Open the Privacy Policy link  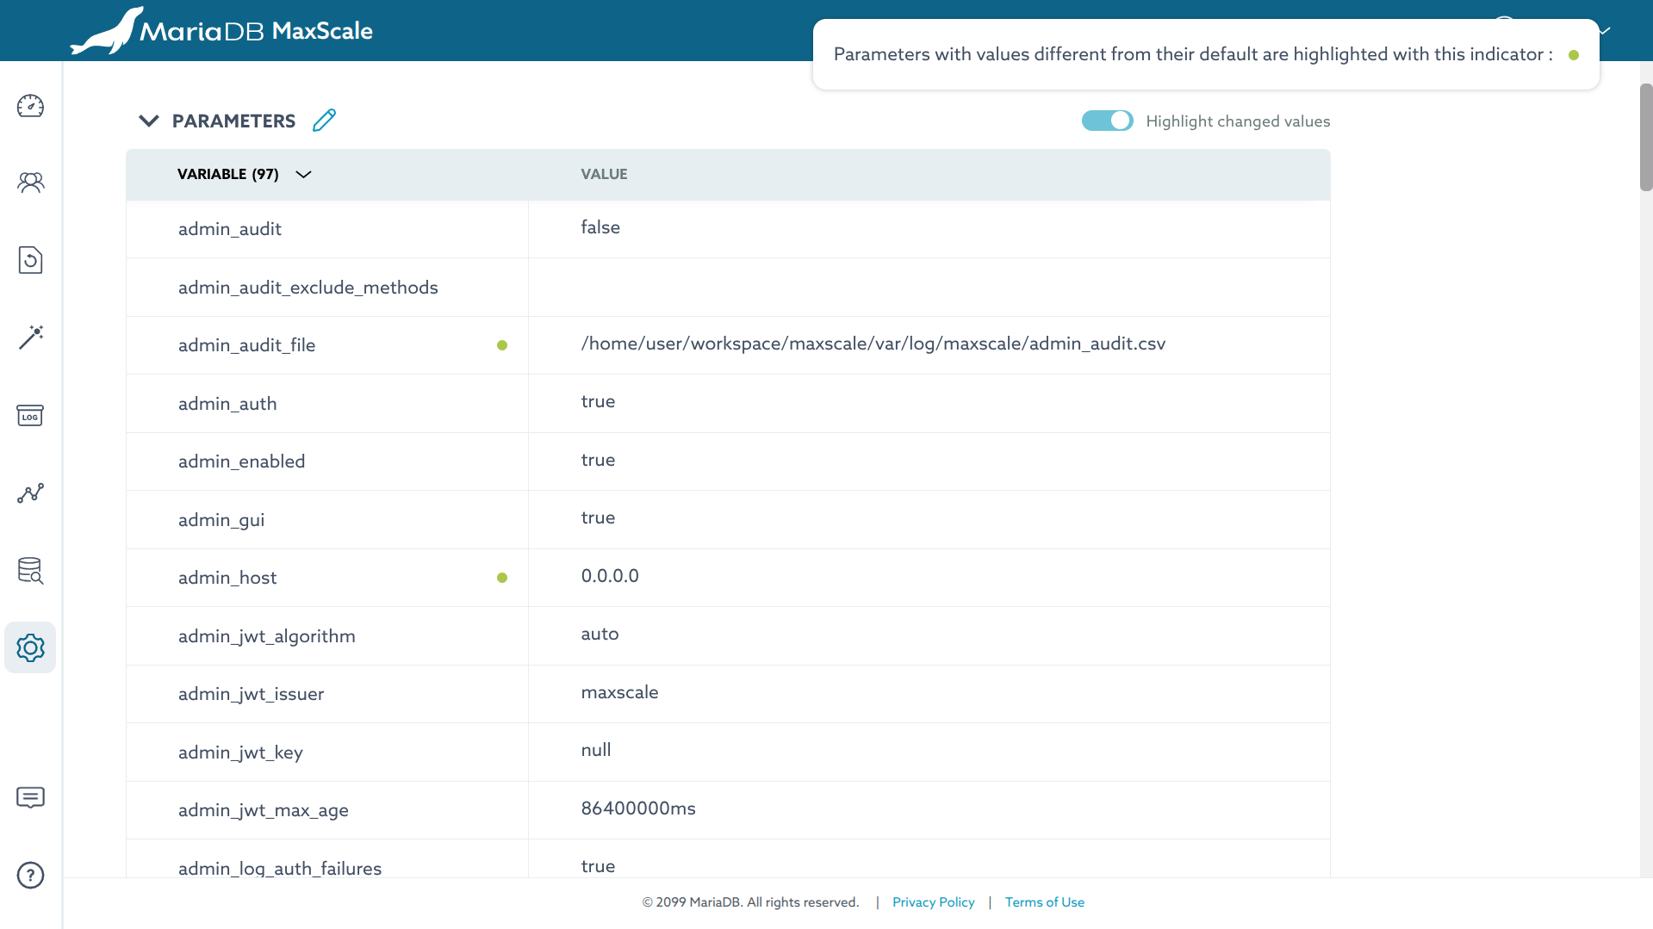[x=933, y=902]
